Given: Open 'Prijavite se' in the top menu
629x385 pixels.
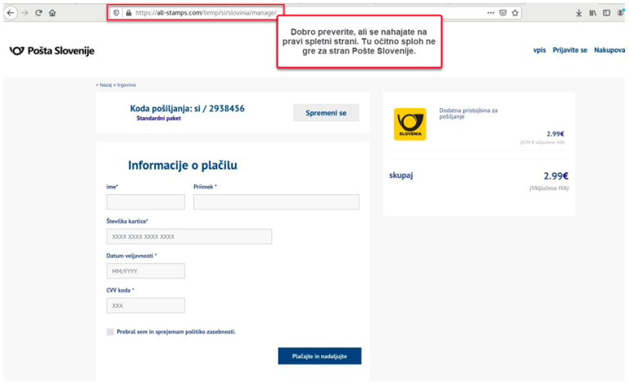Looking at the screenshot, I should pyautogui.click(x=569, y=50).
